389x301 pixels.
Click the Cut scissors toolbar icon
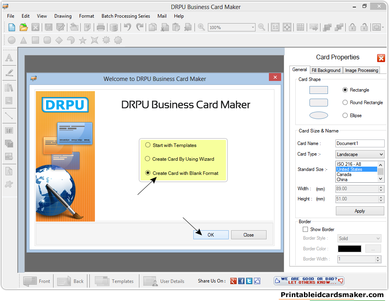pyautogui.click(x=164, y=27)
